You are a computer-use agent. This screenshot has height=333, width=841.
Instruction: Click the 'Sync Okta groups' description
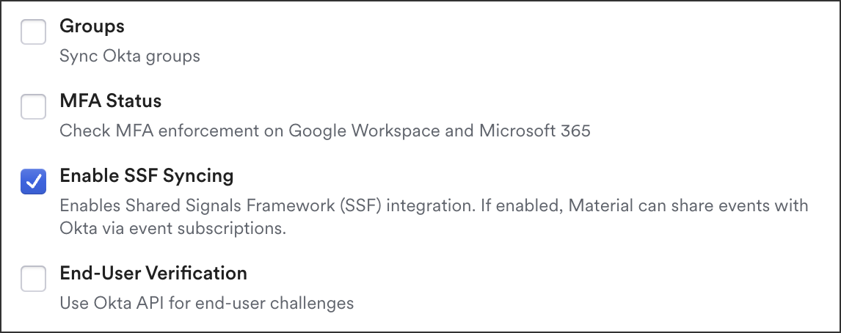point(130,56)
